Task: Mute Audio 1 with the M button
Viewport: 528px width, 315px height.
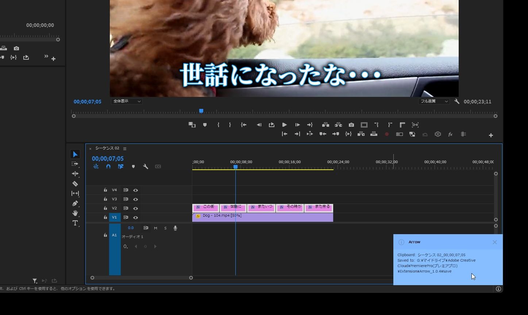Action: tap(155, 228)
